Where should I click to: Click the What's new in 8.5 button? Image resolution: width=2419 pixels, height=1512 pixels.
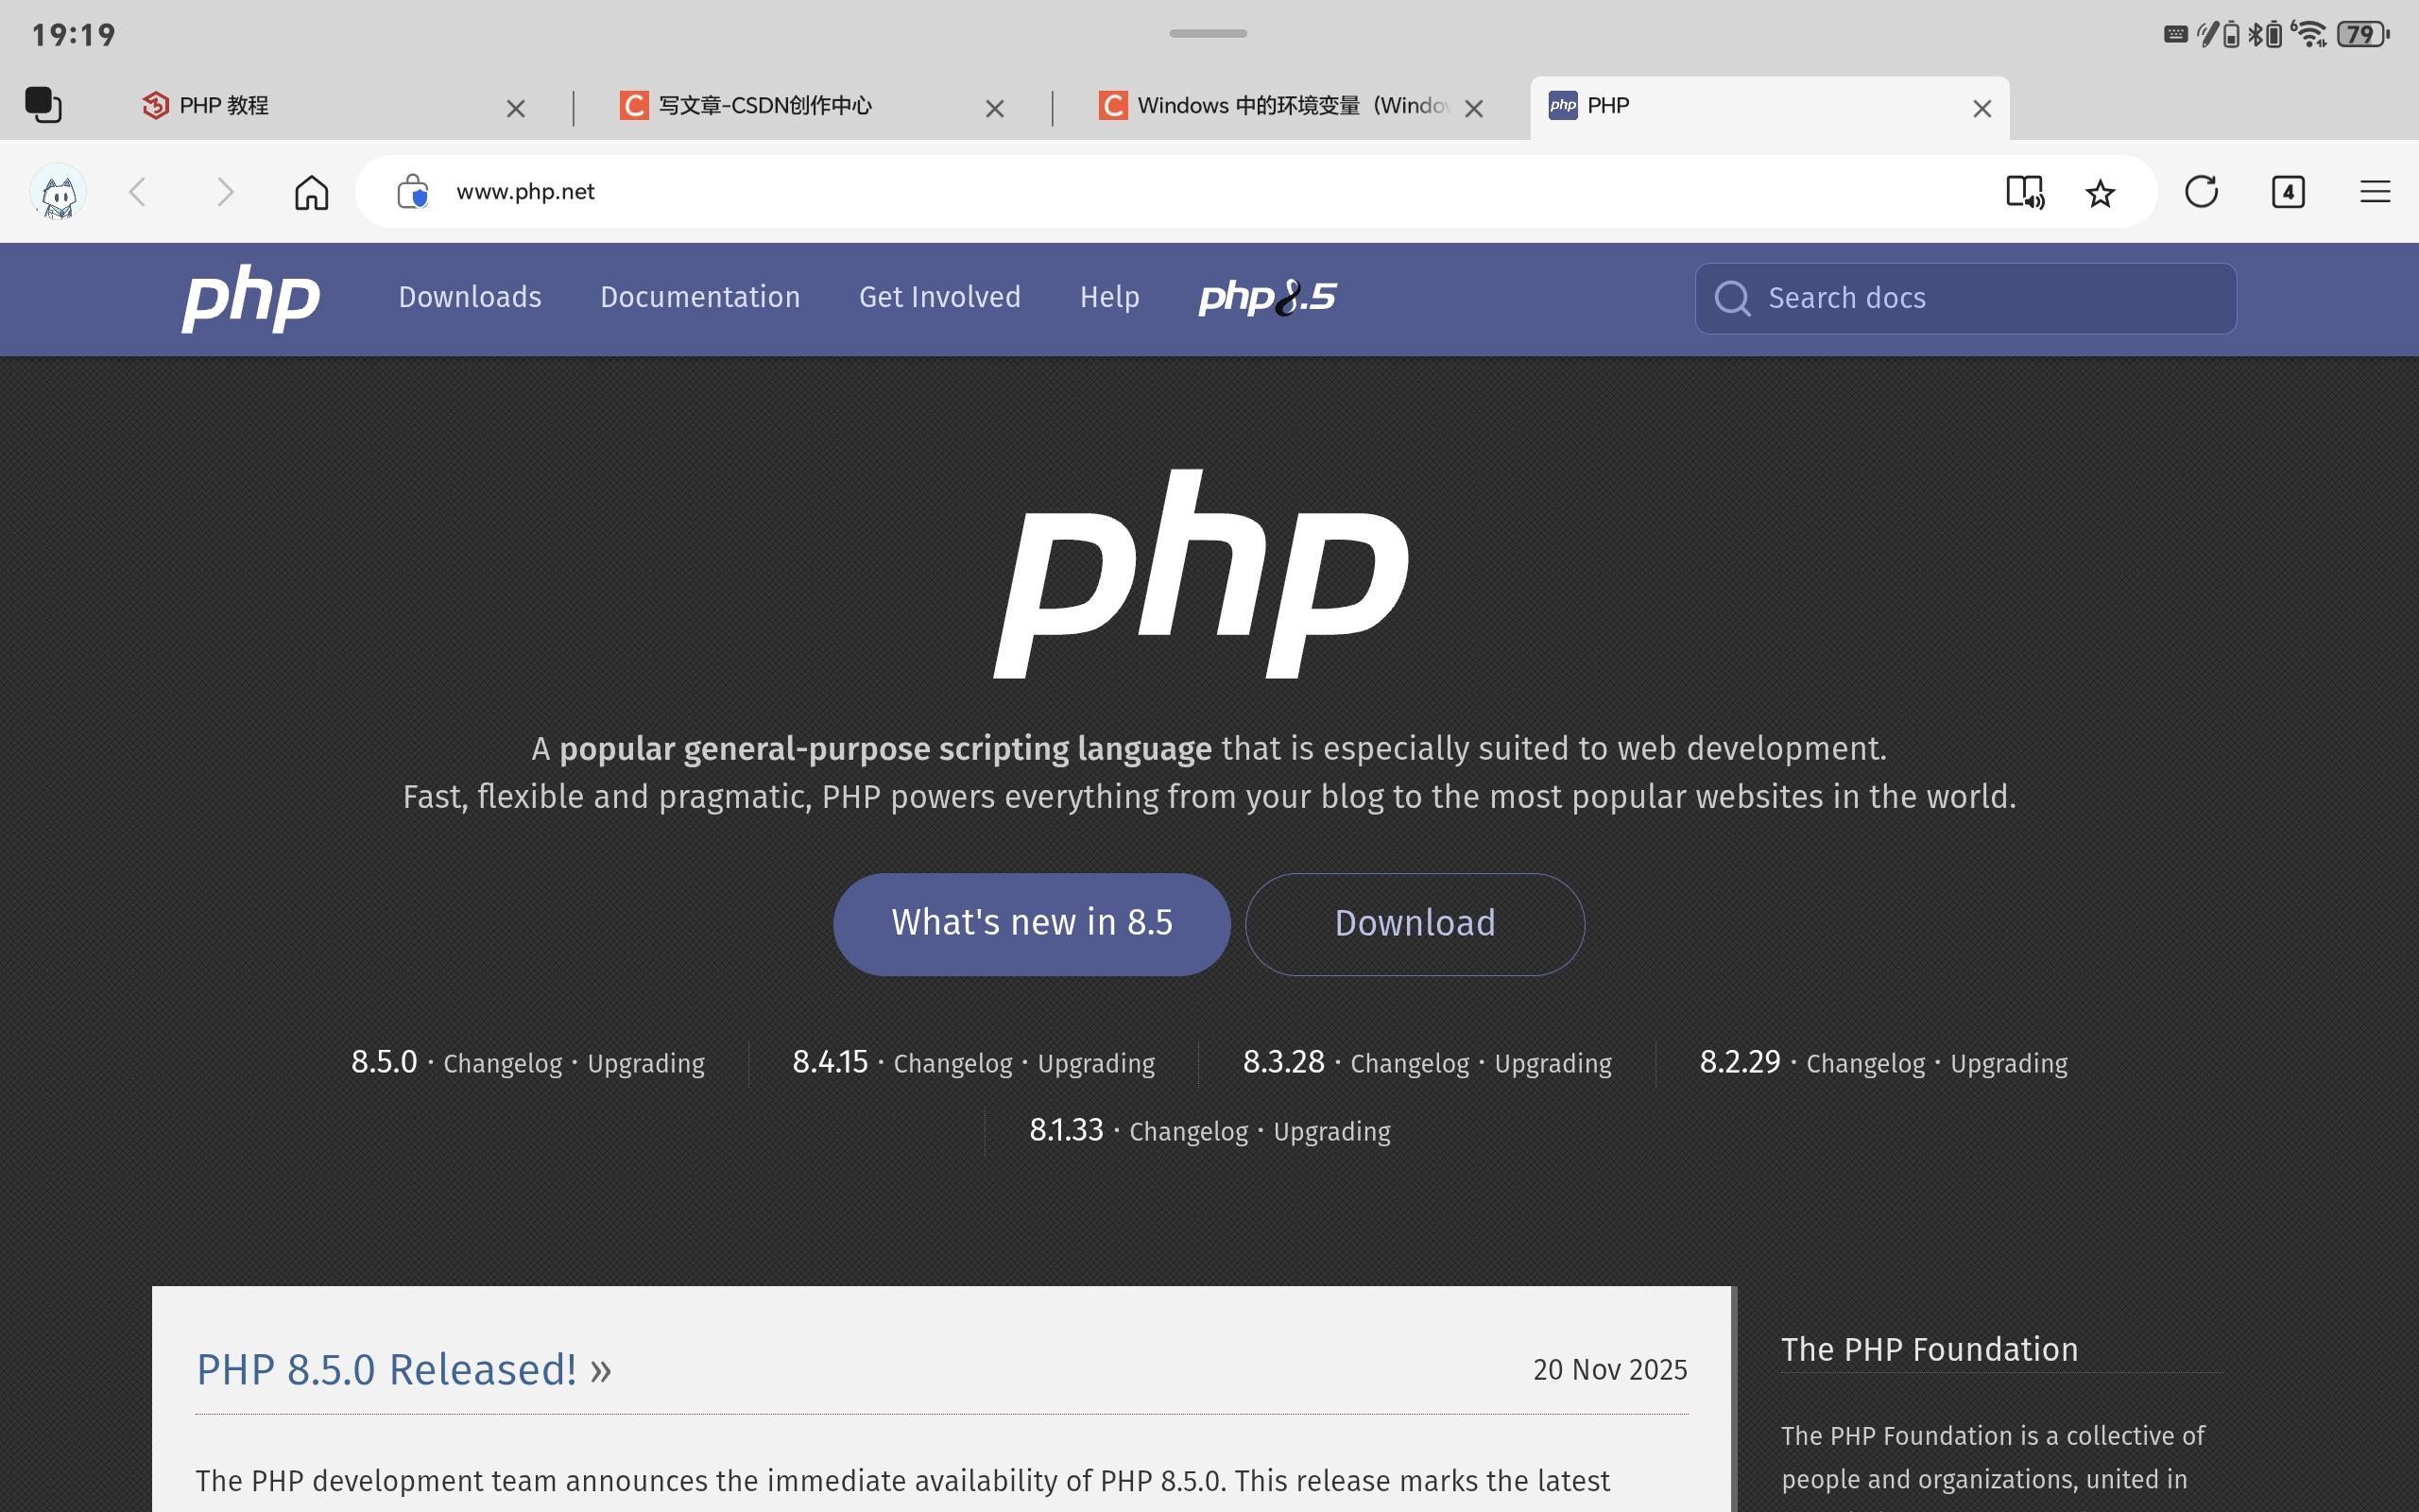coord(1032,923)
